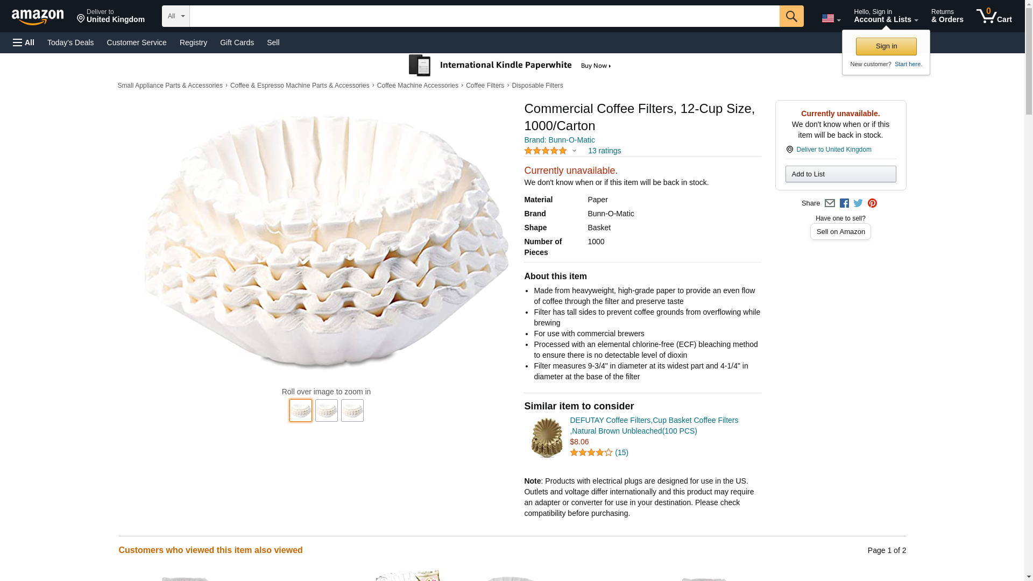Select the third product thumbnail image

352,410
